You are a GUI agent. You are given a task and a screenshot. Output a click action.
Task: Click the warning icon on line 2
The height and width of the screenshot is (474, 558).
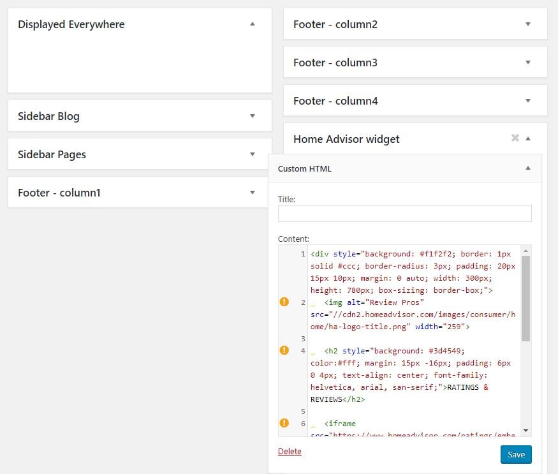click(x=284, y=302)
